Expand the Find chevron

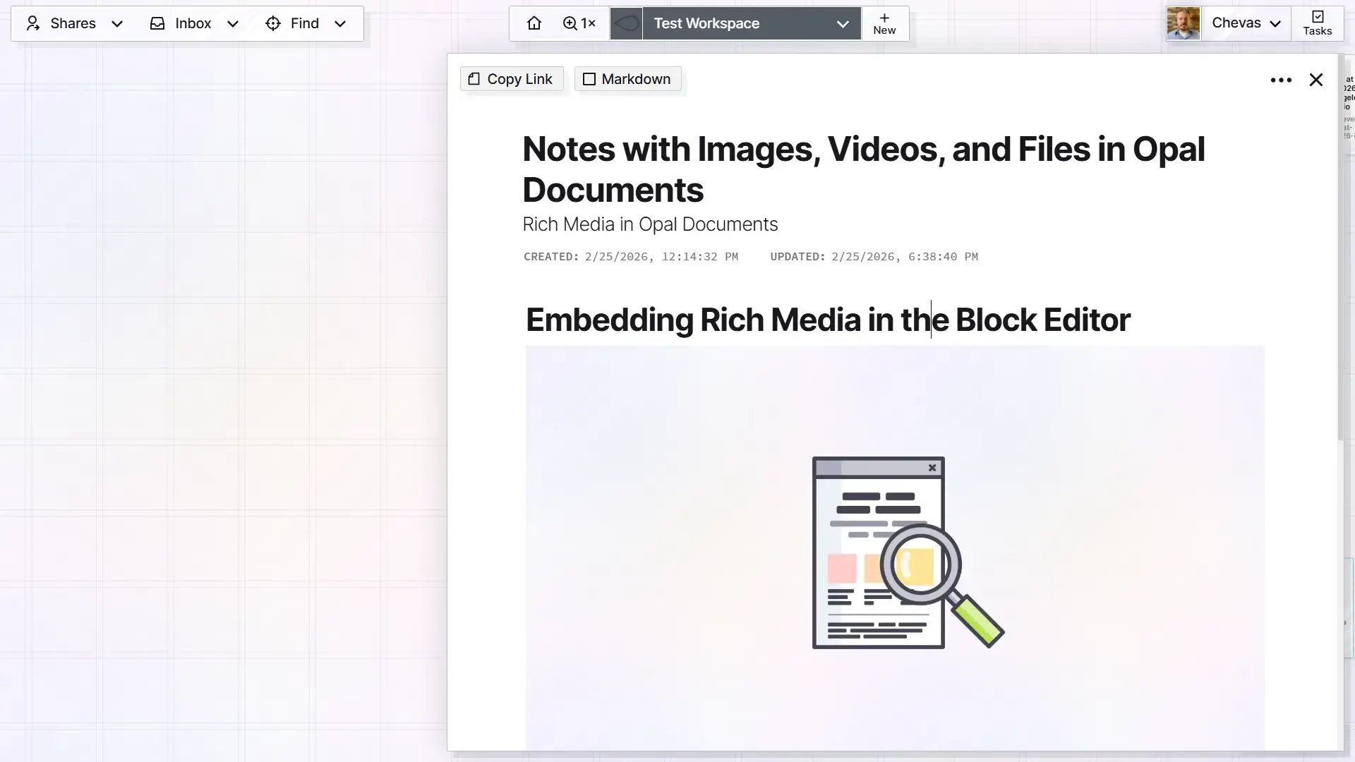tap(339, 23)
